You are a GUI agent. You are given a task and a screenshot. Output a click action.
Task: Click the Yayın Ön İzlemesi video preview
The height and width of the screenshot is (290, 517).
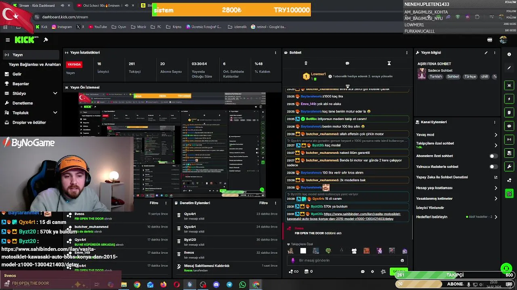[172, 145]
